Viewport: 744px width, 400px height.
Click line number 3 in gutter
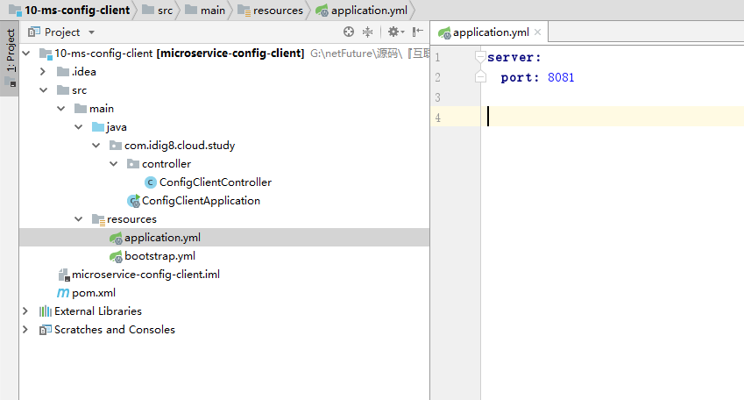(x=437, y=97)
